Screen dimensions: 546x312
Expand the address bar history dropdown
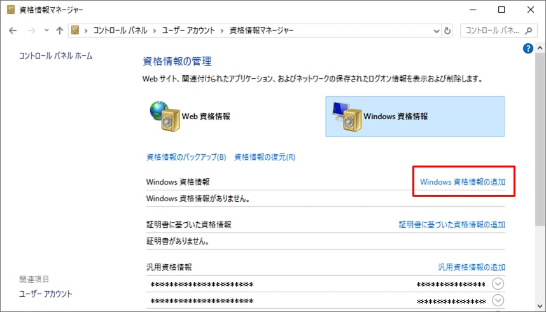coord(437,31)
